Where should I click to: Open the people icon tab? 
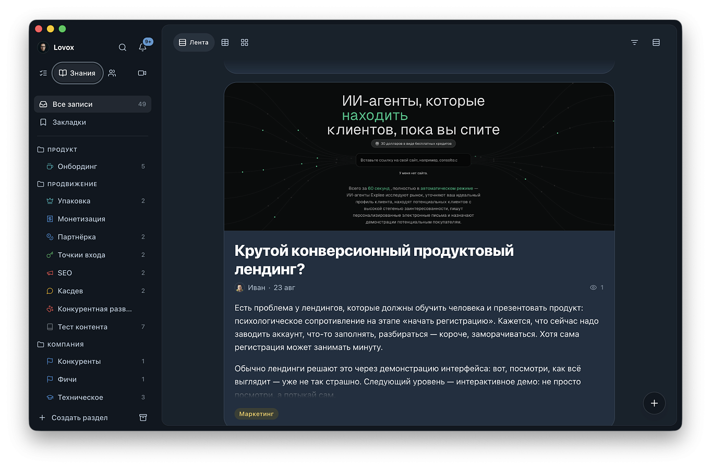pyautogui.click(x=112, y=73)
